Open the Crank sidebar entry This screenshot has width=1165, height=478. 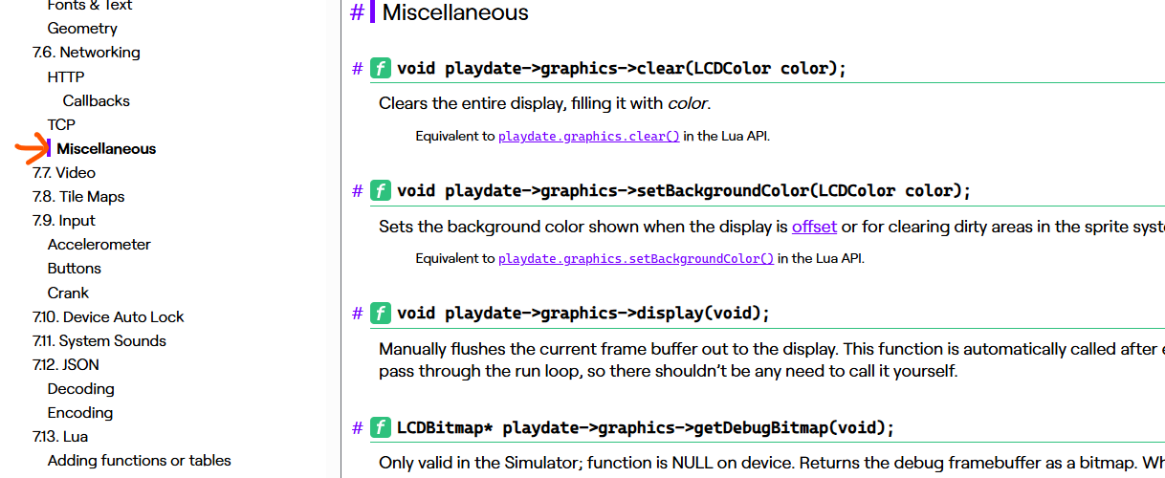pos(68,293)
